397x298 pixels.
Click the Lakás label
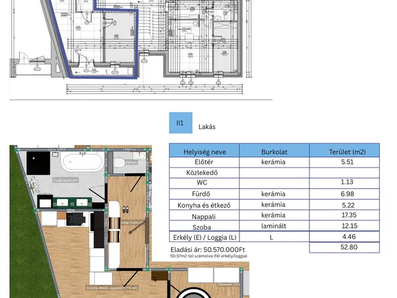coord(207,127)
